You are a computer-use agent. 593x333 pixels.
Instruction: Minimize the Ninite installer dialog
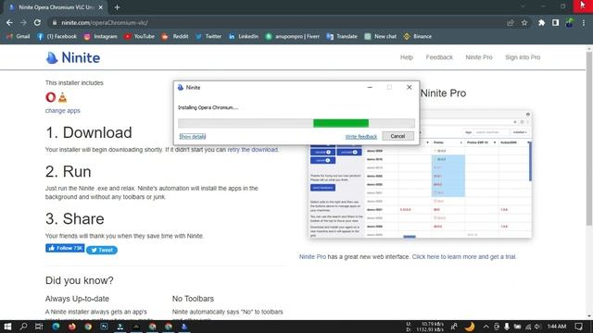[370, 87]
